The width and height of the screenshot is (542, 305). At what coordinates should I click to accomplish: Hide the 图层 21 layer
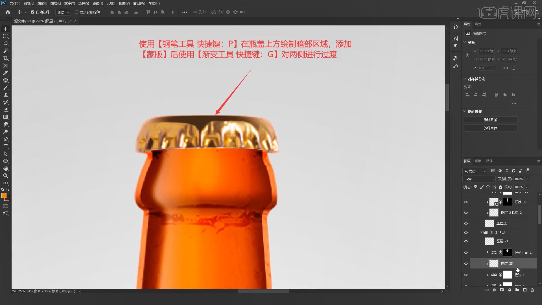[466, 241]
